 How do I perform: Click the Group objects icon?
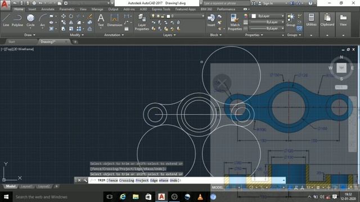point(291,20)
